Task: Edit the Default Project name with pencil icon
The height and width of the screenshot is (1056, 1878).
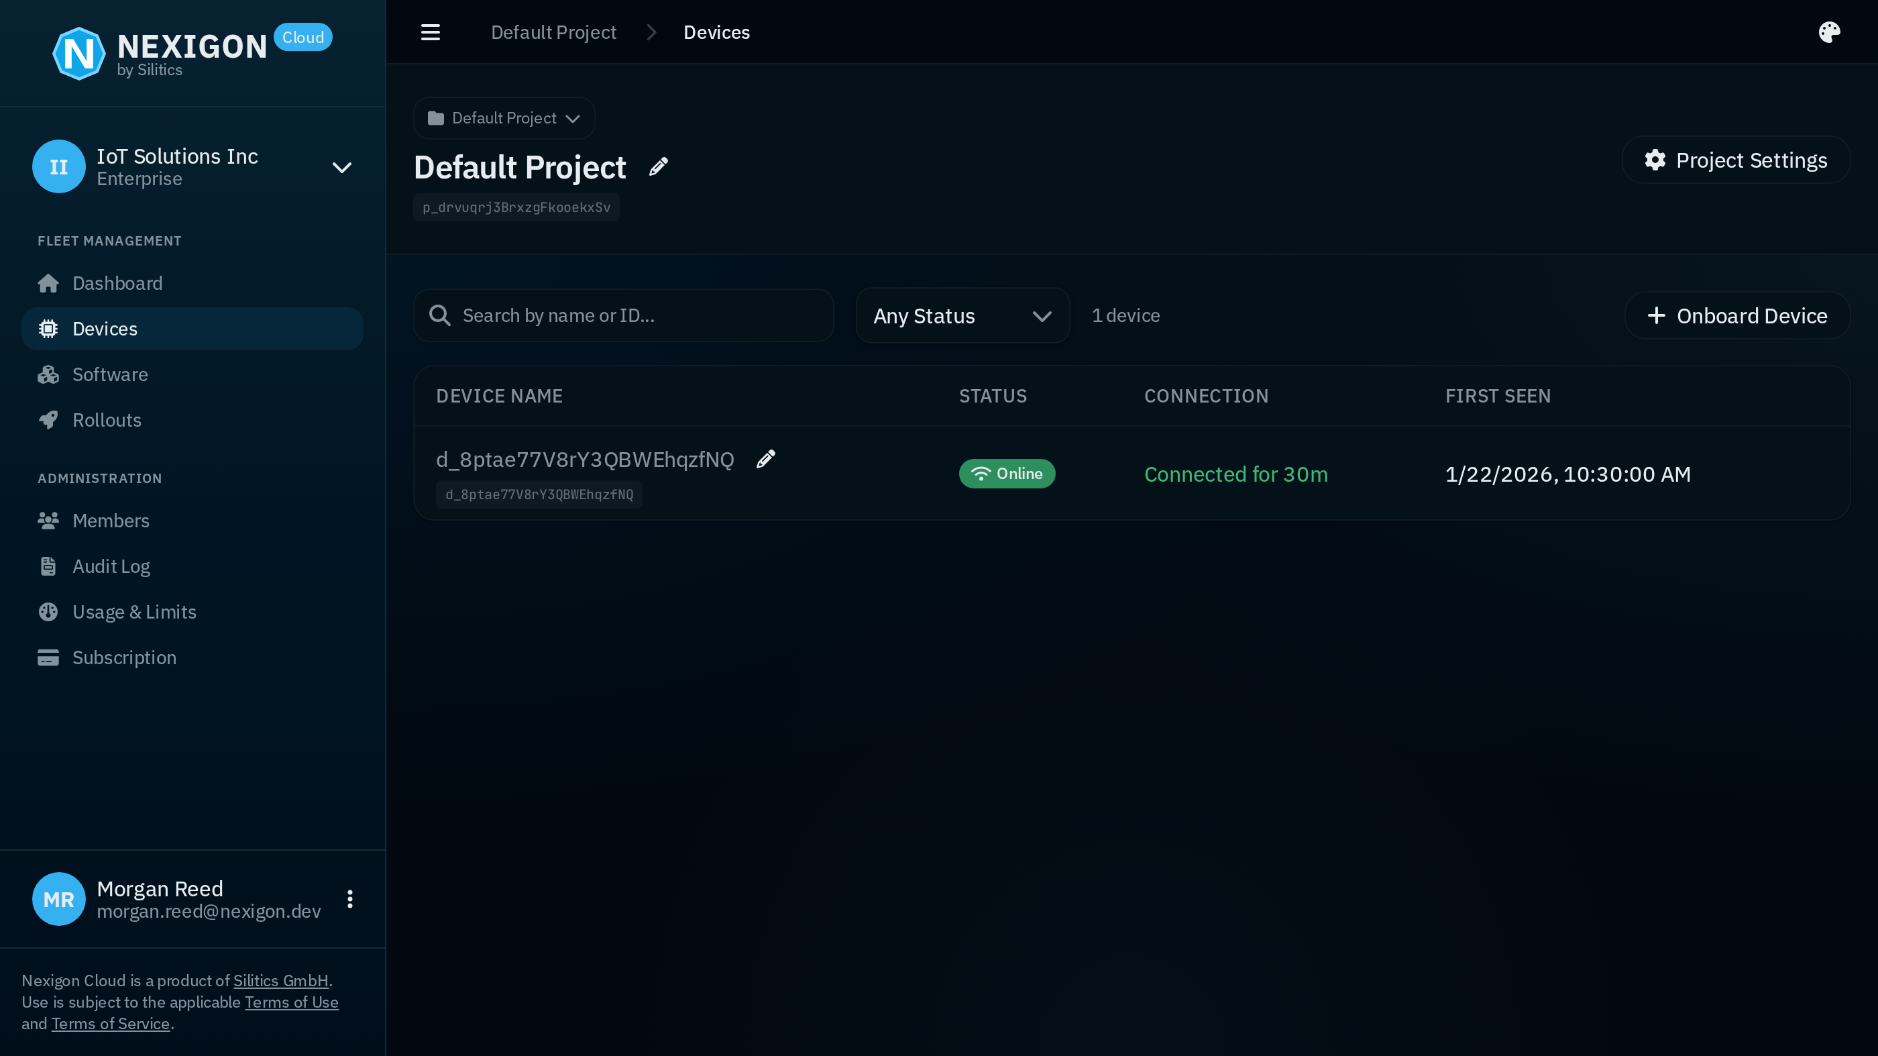Action: click(659, 166)
